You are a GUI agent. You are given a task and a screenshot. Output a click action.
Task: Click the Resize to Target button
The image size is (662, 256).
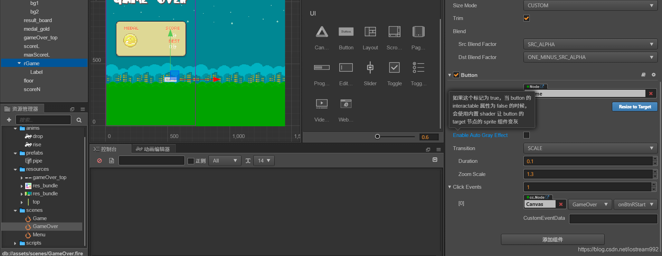[635, 107]
